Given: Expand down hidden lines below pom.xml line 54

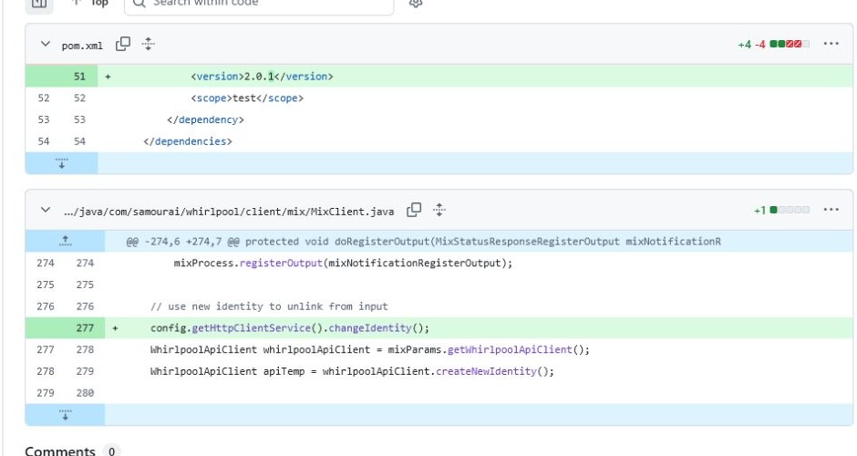Looking at the screenshot, I should tap(62, 163).
